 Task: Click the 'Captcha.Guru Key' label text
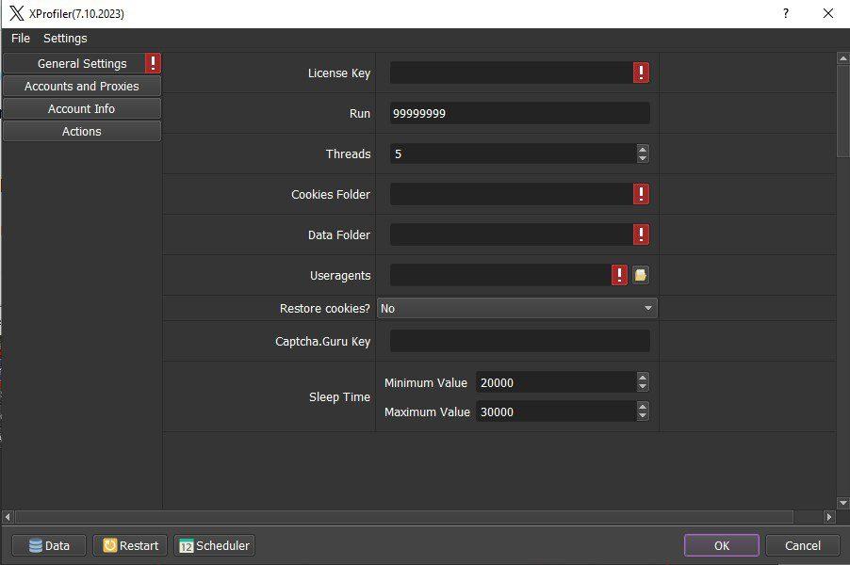(x=322, y=341)
